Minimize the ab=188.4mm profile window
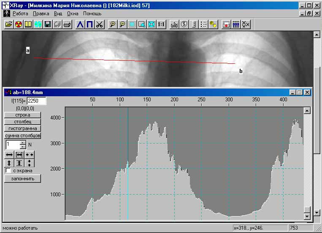The height and width of the screenshot is (233, 322). [292, 92]
